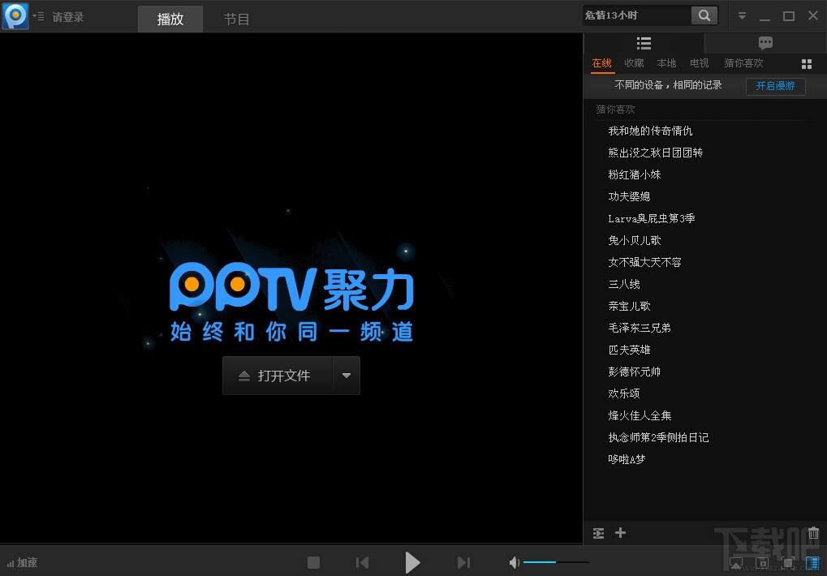The height and width of the screenshot is (576, 827).
Task: Click the grid view icon beside 猜你喜欢
Action: click(x=806, y=63)
